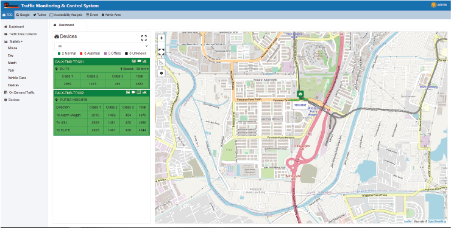The image size is (451, 228).
Task: Open the Twitter menu item
Action: coord(40,15)
